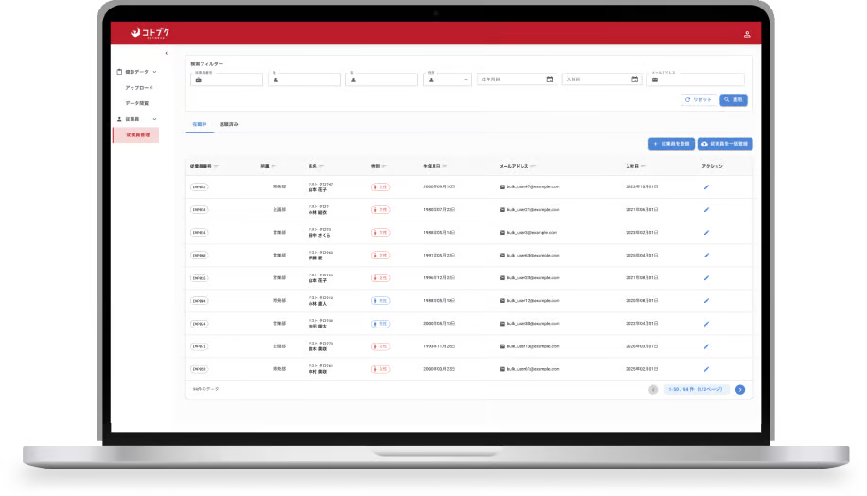
Task: Collapse the 健診データ sidebar section
Action: 154,72
